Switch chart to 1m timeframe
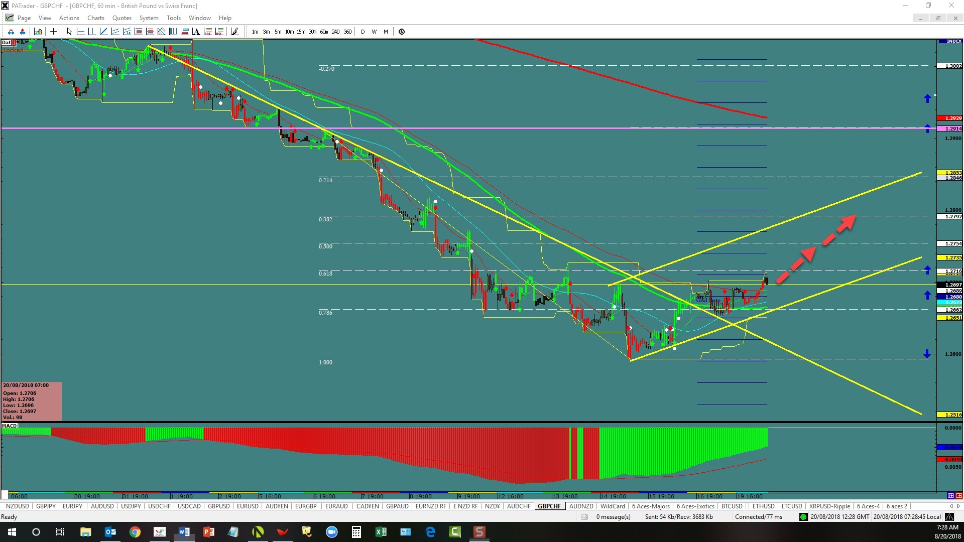The width and height of the screenshot is (964, 542). pyautogui.click(x=255, y=32)
